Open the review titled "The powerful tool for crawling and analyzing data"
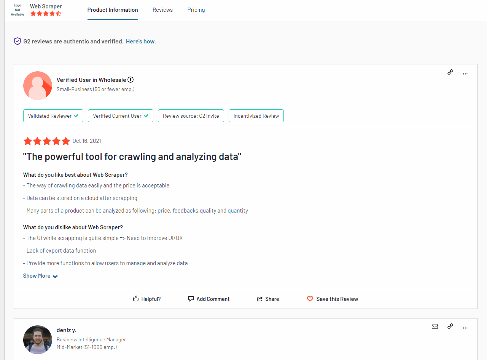 (x=132, y=157)
